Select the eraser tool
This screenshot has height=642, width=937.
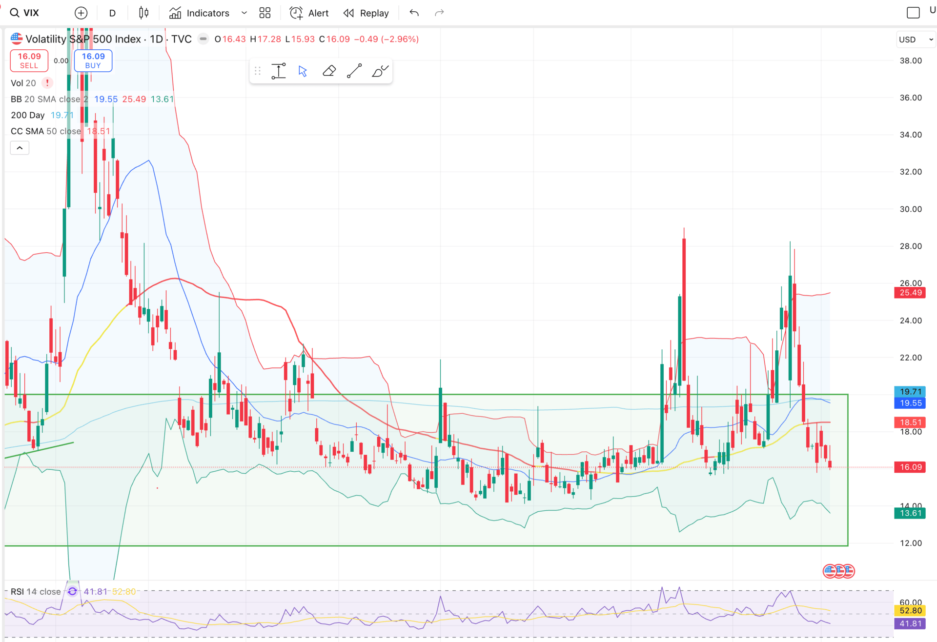click(329, 71)
